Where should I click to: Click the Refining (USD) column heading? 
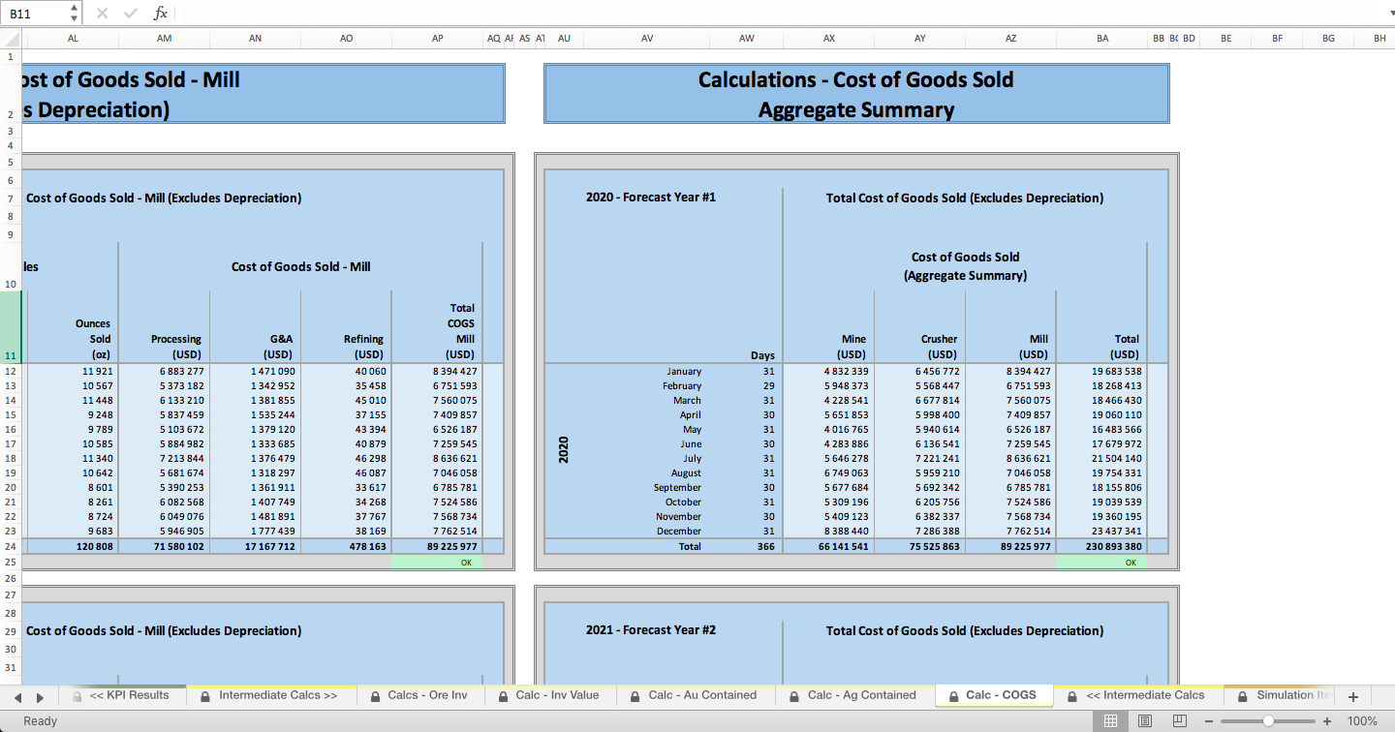363,347
